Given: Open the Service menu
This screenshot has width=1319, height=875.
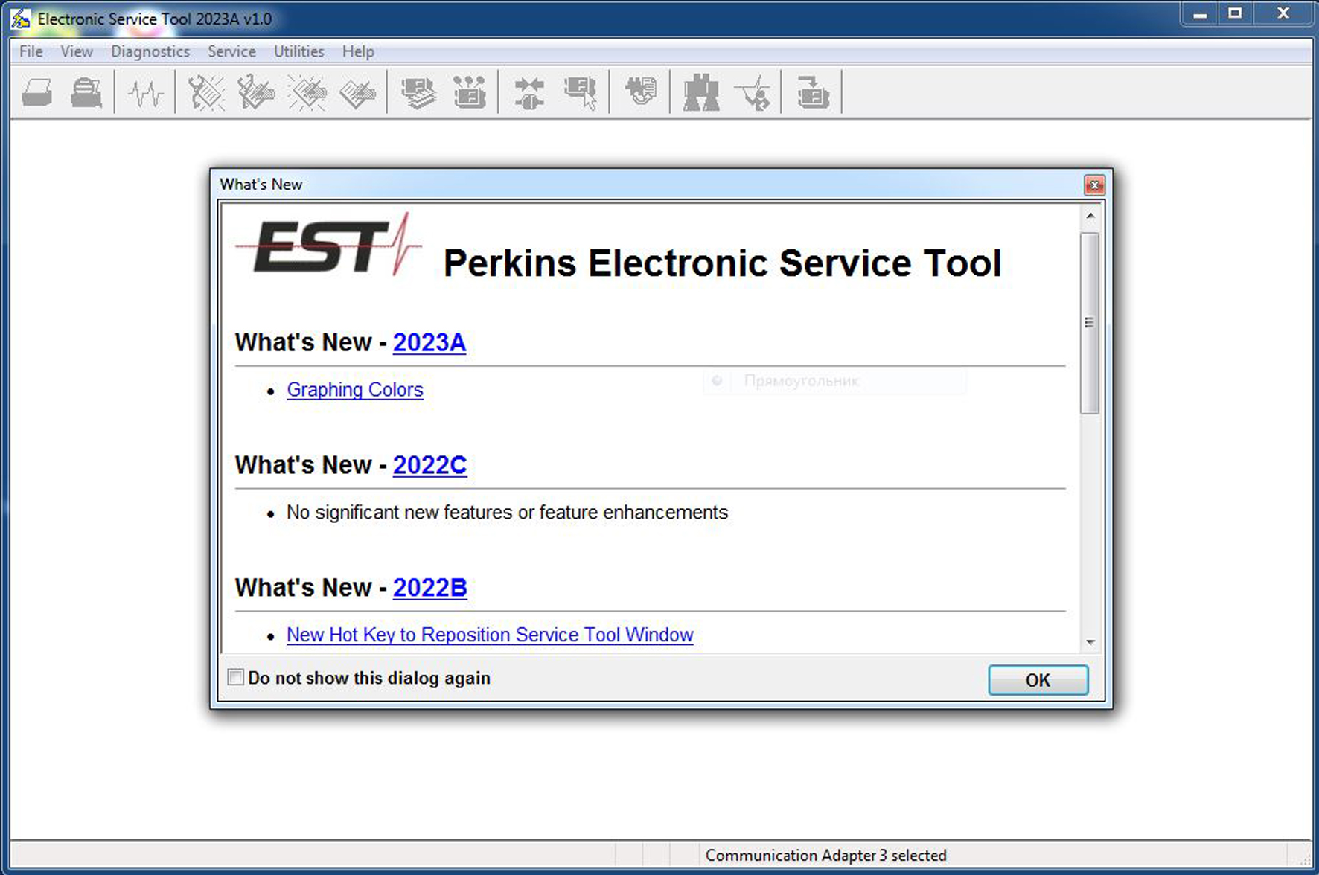Looking at the screenshot, I should (231, 51).
